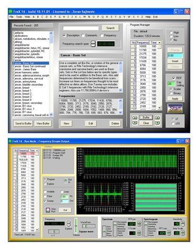Enable the Loop checkbox
Viewport: 194px width, 252px height.
click(x=62, y=192)
